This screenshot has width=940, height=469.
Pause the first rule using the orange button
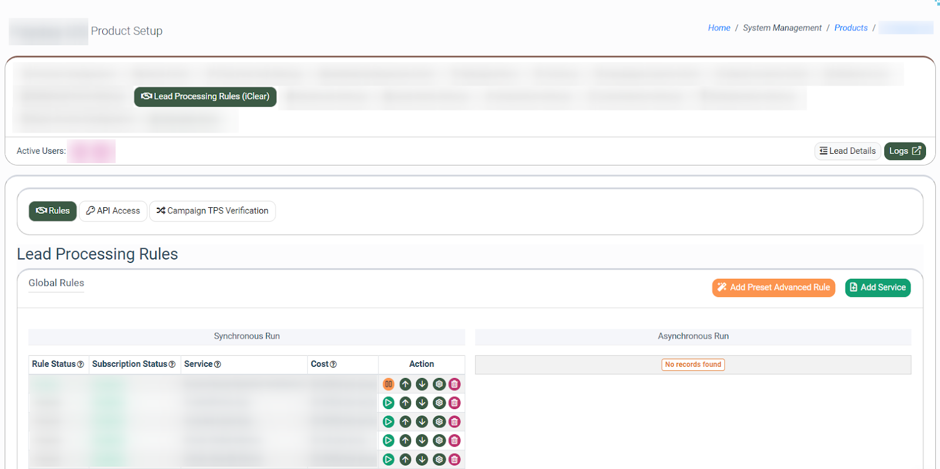(388, 384)
